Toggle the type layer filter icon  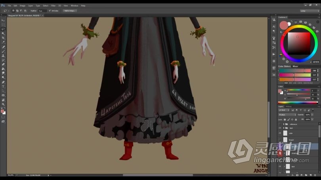tap(301, 110)
